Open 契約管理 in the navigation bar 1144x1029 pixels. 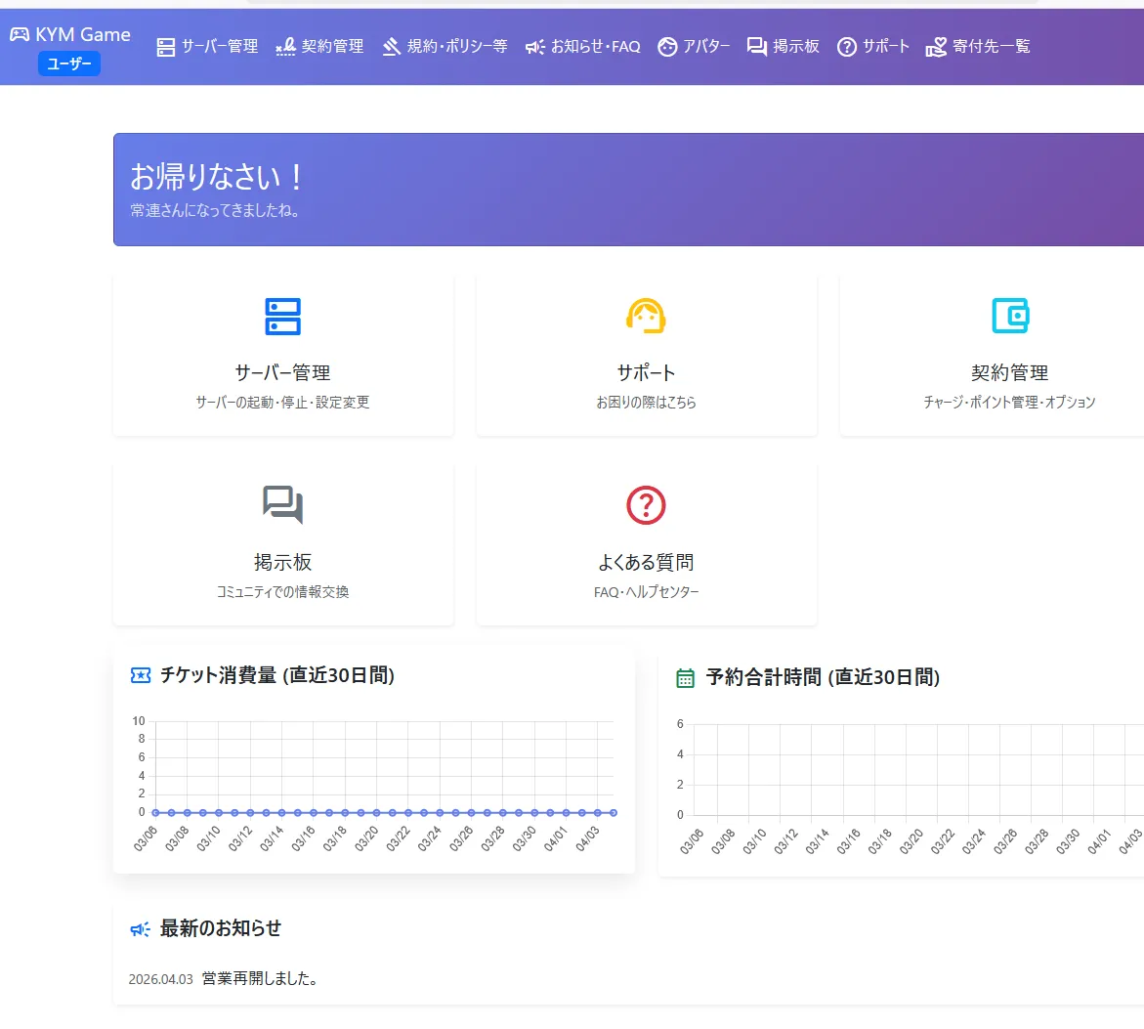(320, 47)
